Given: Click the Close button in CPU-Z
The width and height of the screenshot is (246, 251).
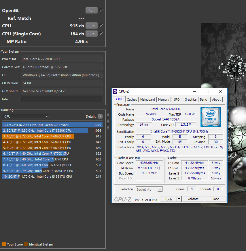Looking at the screenshot, I should [215, 199].
